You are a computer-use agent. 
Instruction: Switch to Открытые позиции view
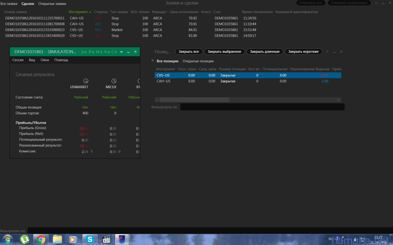[198, 61]
